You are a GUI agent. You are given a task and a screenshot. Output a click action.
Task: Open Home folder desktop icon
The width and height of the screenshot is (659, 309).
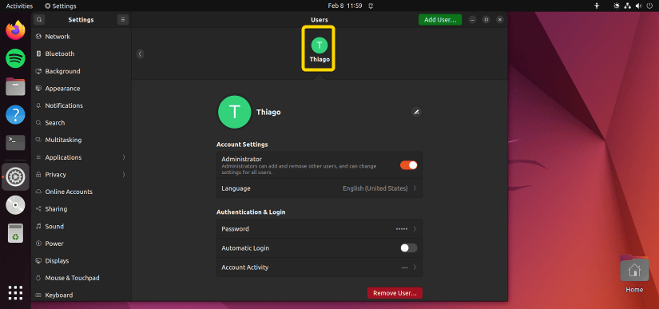[634, 274]
